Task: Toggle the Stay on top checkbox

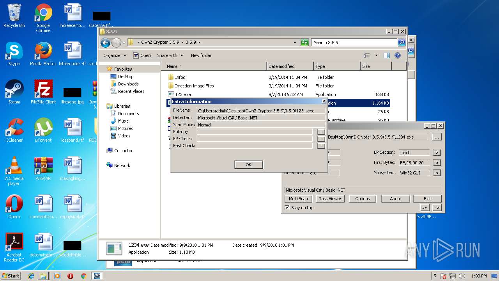Action: (x=287, y=208)
